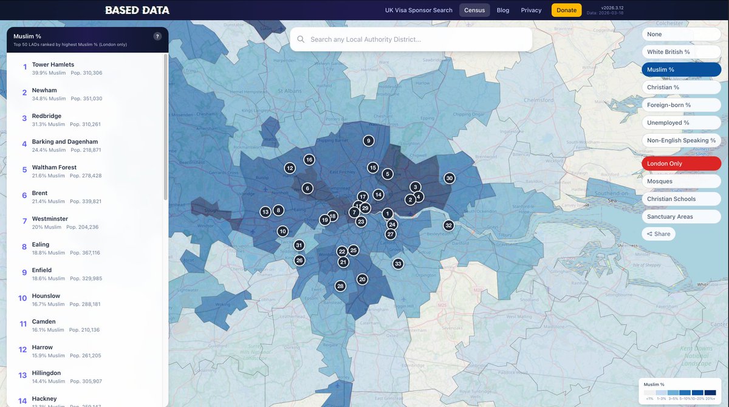The height and width of the screenshot is (407, 729).
Task: Toggle the London Only filter
Action: pos(681,164)
